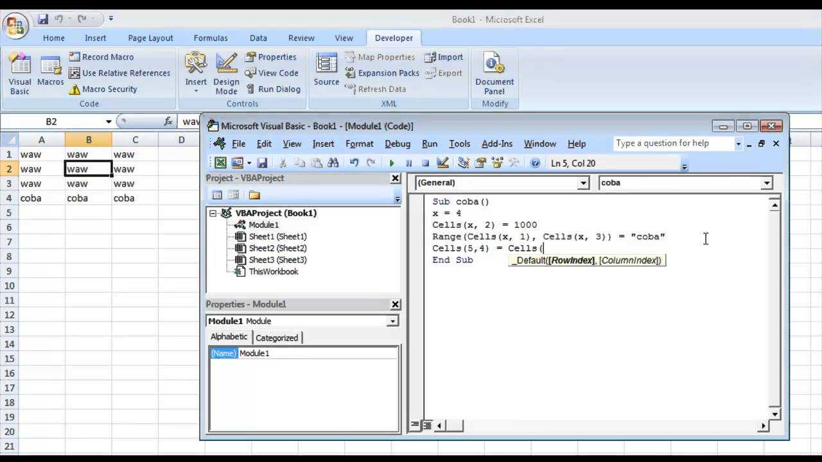Open Quick Access Toolbar customize dropdown

[x=110, y=19]
